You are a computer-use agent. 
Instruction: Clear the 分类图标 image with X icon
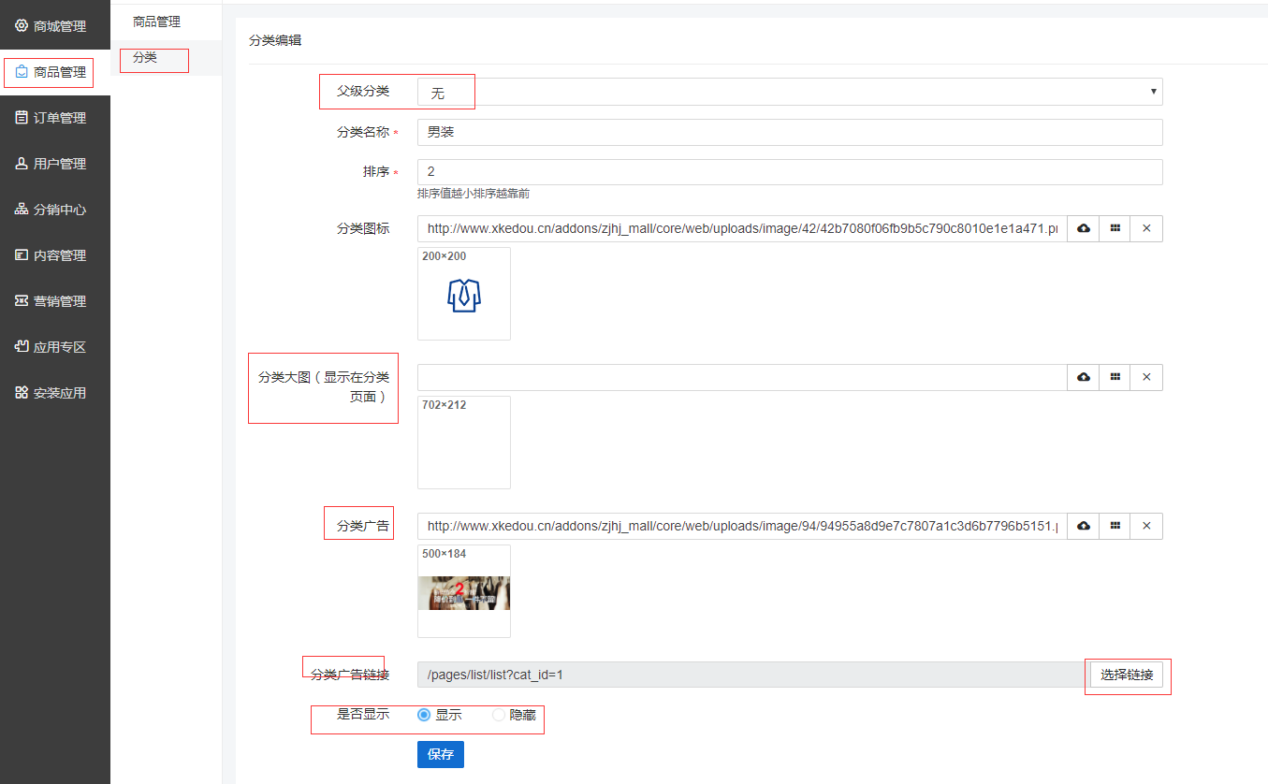click(x=1146, y=228)
